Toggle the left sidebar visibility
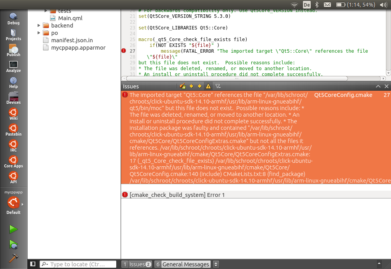The height and width of the screenshot is (269, 391). 33,264
